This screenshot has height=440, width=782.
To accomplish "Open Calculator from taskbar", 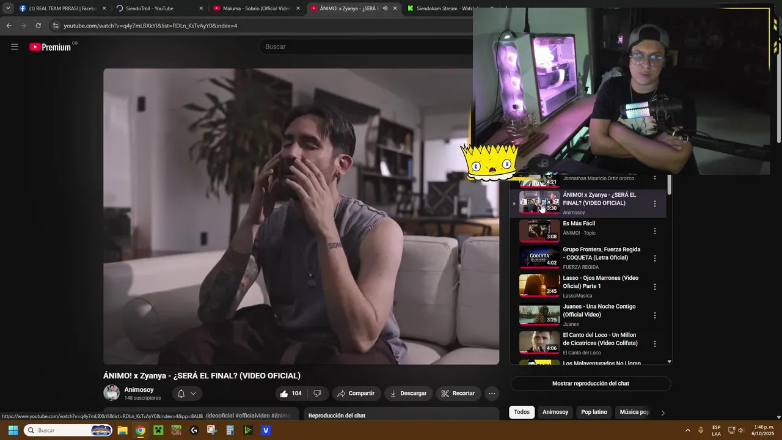I will click(230, 430).
